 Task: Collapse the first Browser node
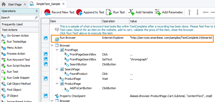click(52, 45)
